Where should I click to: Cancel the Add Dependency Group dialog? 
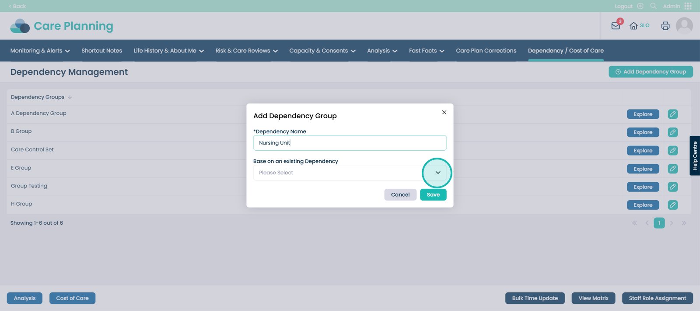tap(400, 195)
